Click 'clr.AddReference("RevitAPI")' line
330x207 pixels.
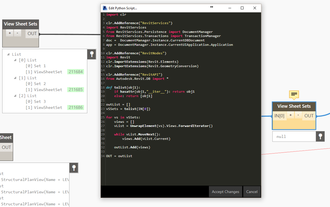tap(134, 75)
